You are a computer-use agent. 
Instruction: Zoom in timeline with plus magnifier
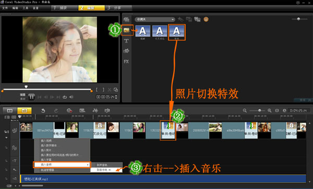pyautogui.click(x=270, y=110)
